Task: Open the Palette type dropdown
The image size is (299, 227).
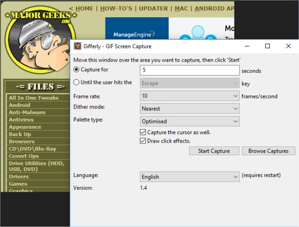Action: pos(190,121)
